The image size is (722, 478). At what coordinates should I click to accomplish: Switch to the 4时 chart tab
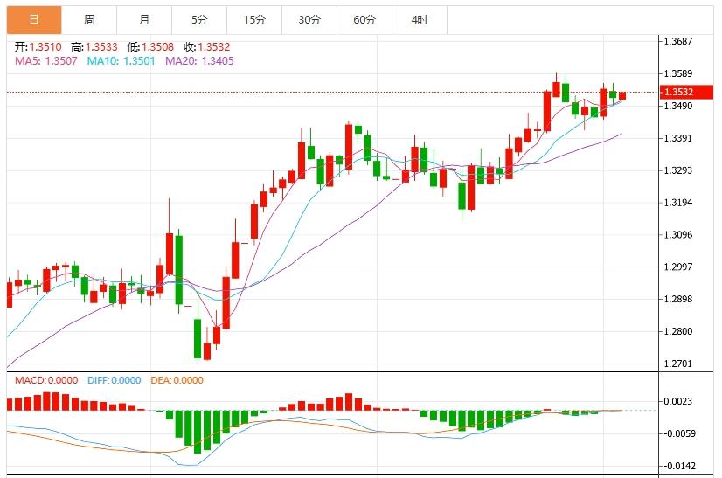click(x=420, y=19)
